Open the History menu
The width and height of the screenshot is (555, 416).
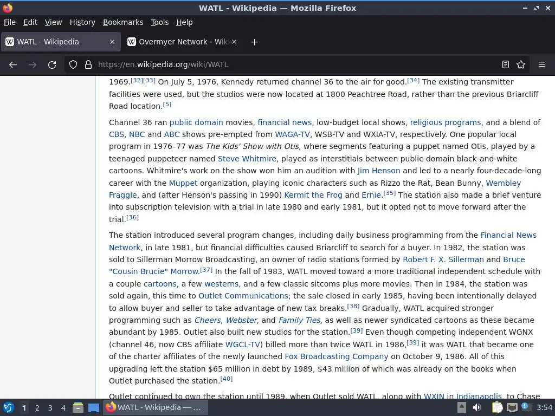tap(82, 22)
